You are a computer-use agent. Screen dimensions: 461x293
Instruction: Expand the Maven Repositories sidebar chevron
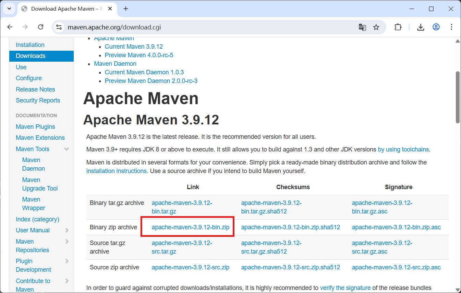[67, 242]
